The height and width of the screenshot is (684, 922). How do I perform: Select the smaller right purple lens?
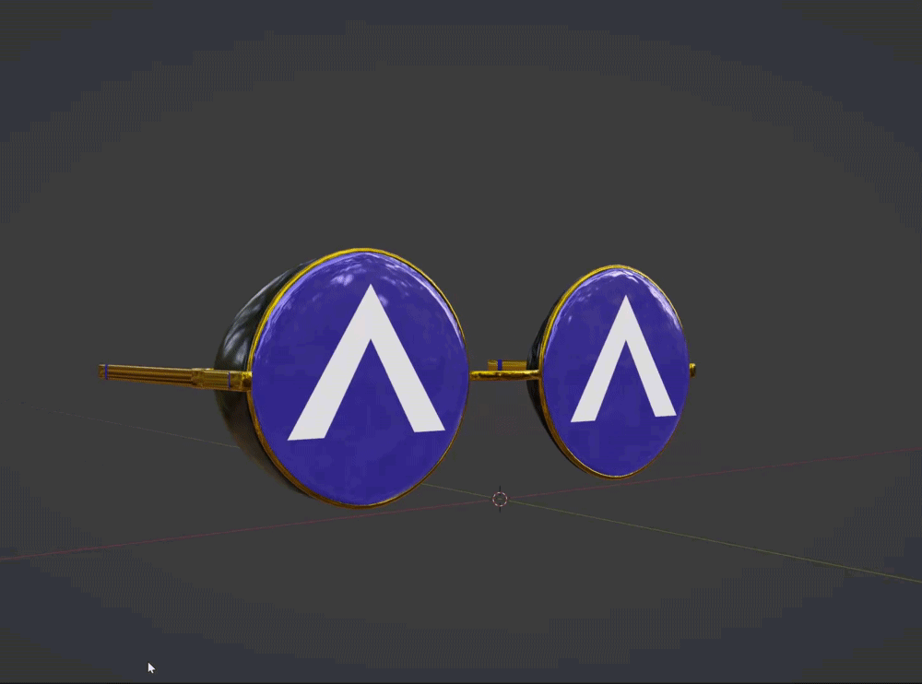click(x=616, y=371)
